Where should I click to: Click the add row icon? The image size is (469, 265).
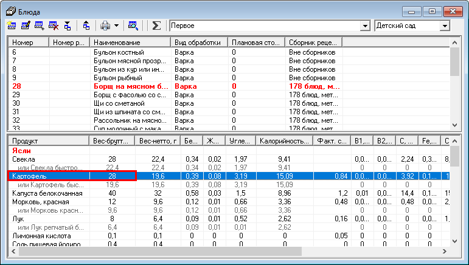40,26
